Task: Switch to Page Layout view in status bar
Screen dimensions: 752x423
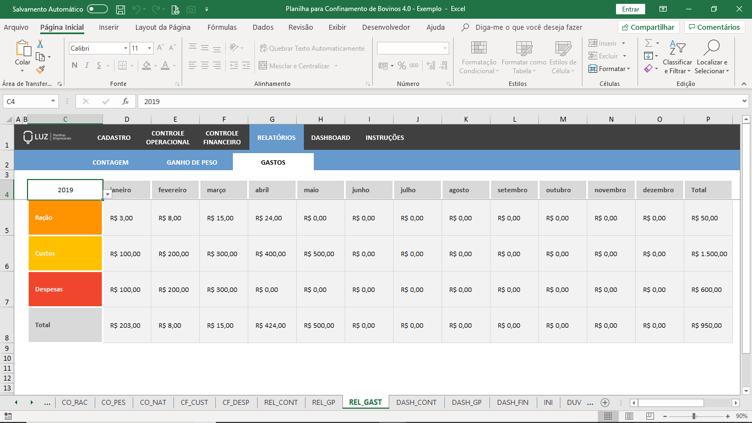Action: tap(629, 416)
